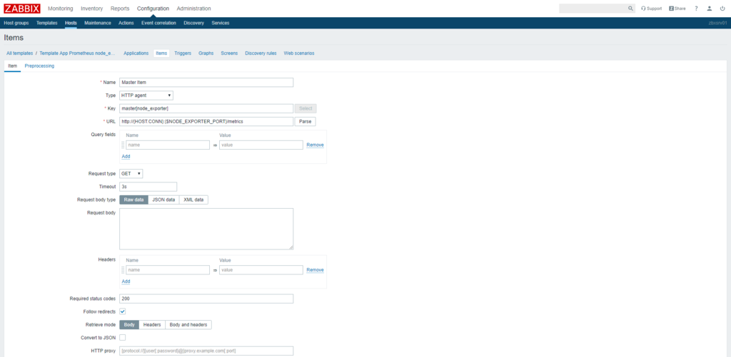
Task: Toggle the Follow redirects checkbox
Action: [x=122, y=311]
